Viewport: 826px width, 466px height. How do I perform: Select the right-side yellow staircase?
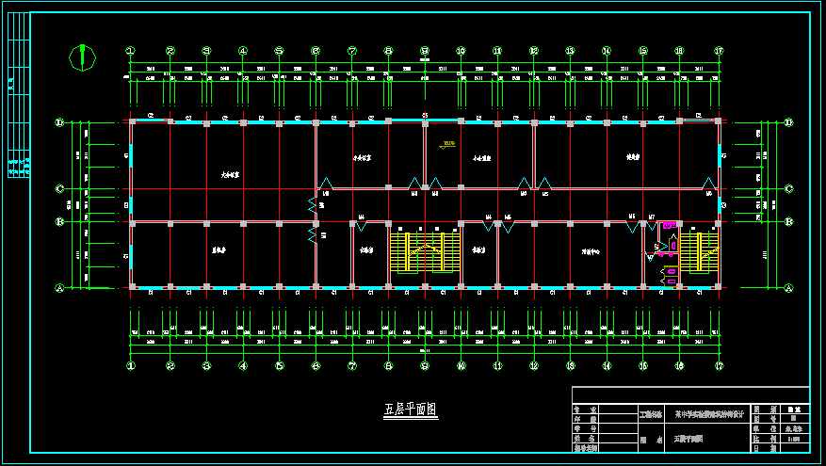699,252
